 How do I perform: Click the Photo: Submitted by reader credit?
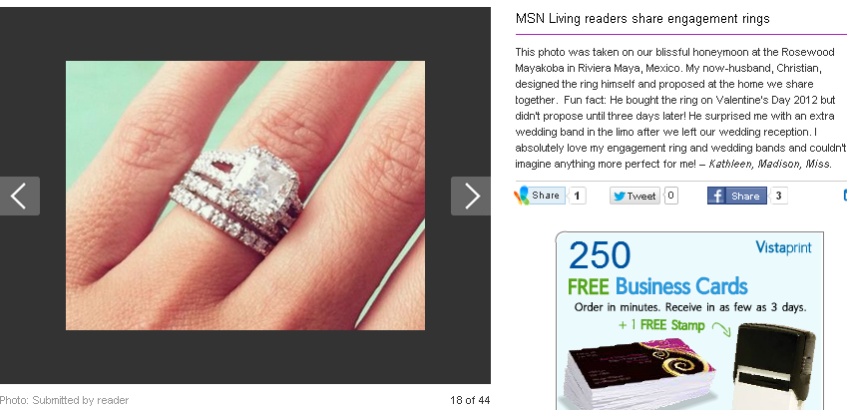click(65, 400)
